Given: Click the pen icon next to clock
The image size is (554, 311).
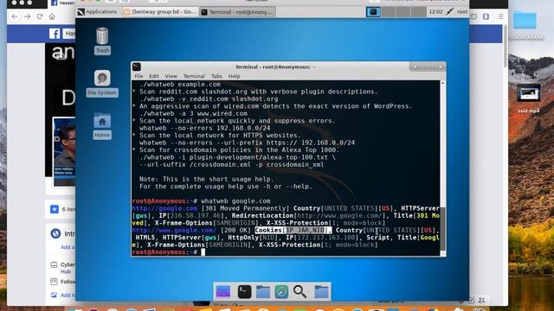Looking at the screenshot, I should coord(449,11).
